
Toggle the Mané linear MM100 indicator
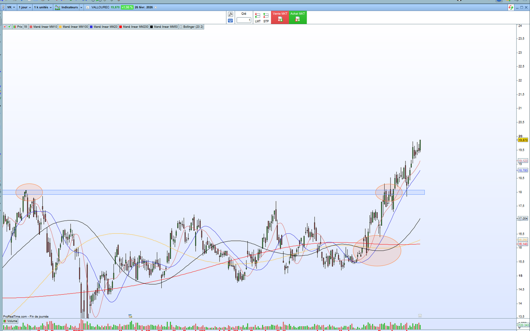pos(74,27)
